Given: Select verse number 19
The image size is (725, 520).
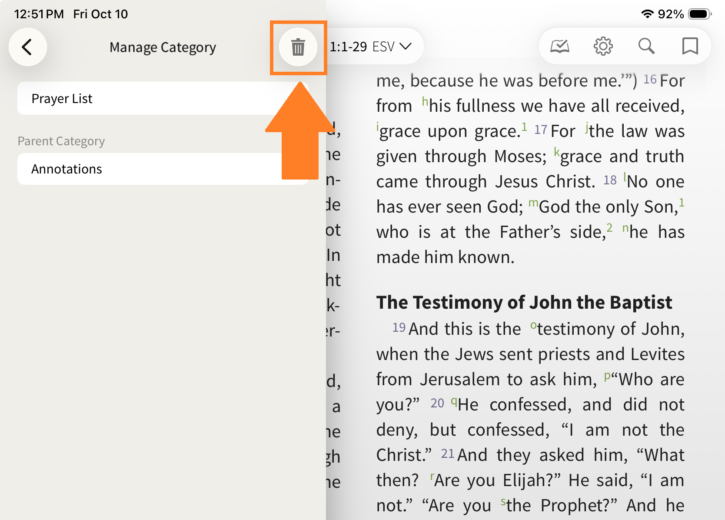Looking at the screenshot, I should 399,328.
